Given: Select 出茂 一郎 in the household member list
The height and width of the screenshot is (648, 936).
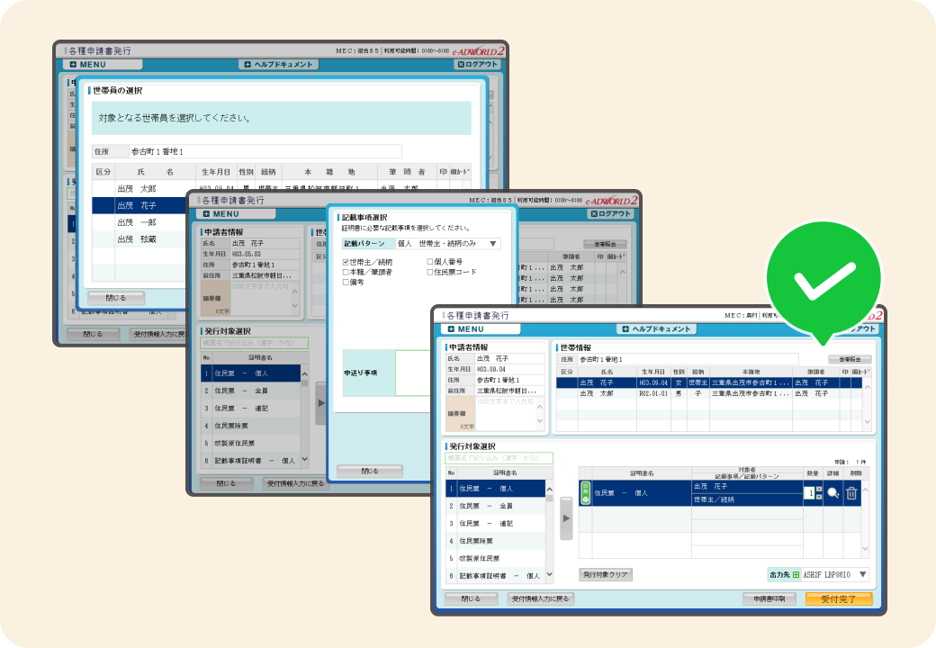Looking at the screenshot, I should click(137, 222).
